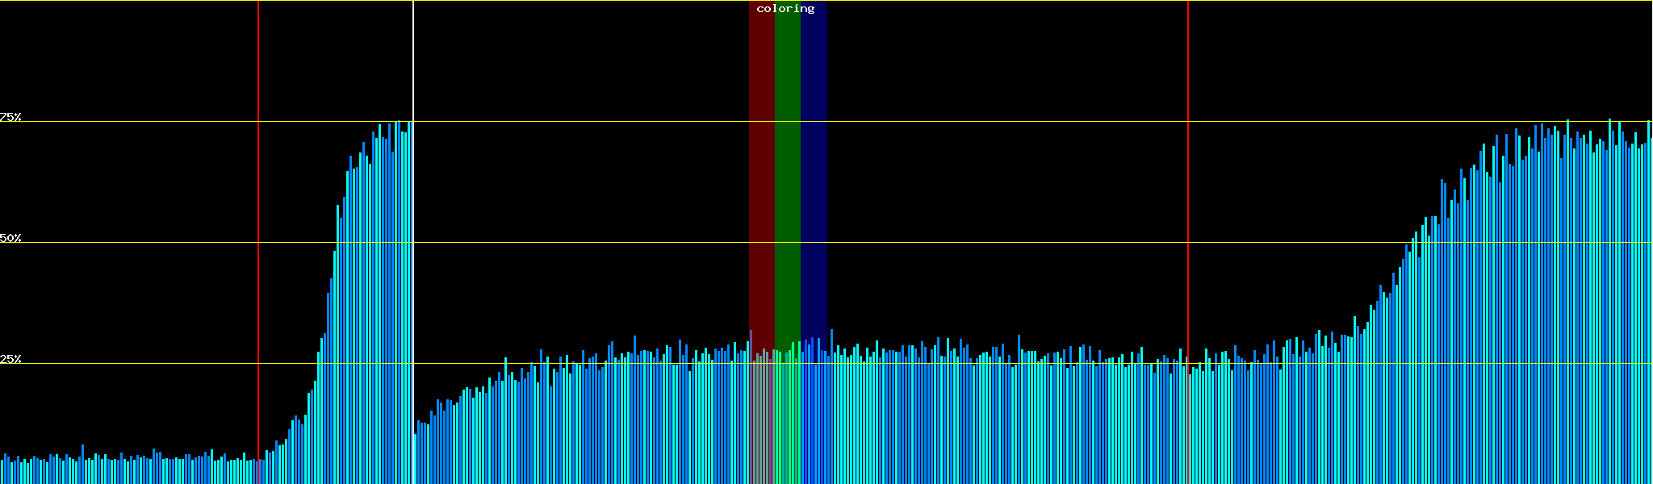This screenshot has width=1653, height=484.
Task: Click the first histogram bar right of left red marker
Action: [x=261, y=473]
